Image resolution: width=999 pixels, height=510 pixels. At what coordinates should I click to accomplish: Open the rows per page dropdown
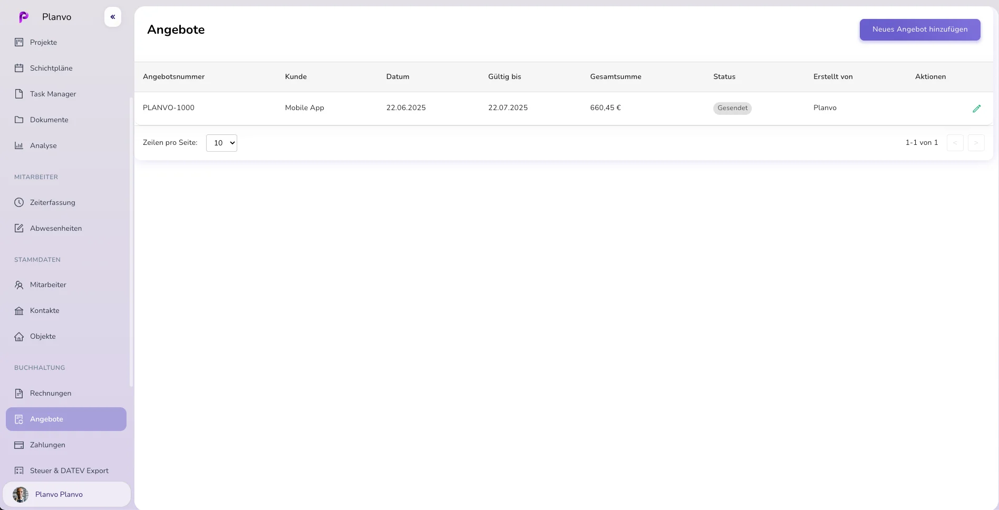point(221,143)
